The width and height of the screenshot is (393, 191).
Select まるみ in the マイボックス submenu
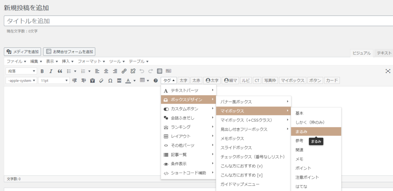[x=316, y=132]
